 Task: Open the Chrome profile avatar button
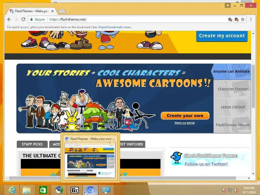tap(228, 5)
